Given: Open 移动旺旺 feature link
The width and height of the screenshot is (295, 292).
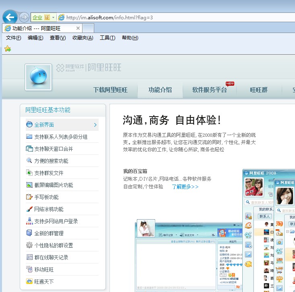Looking at the screenshot, I should [44, 269].
